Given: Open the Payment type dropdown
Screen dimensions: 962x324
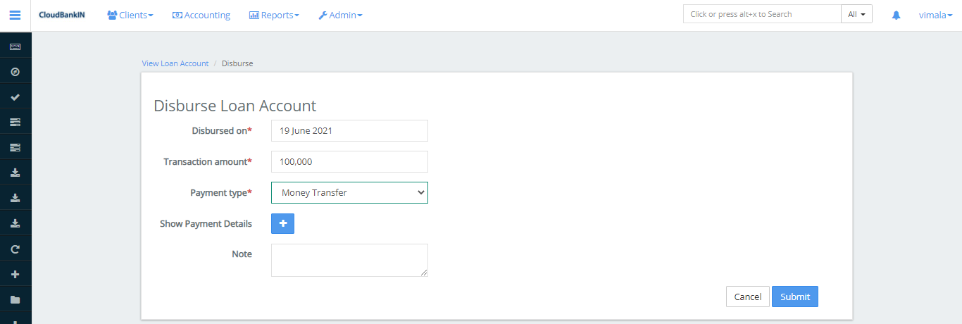Looking at the screenshot, I should 349,192.
